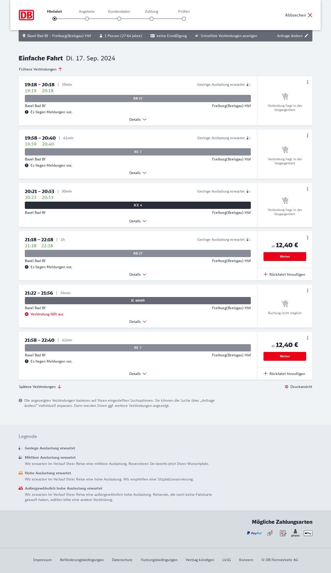Expand Details for ICE 4 connection
Screen dimensions: 331x573
[138, 221]
